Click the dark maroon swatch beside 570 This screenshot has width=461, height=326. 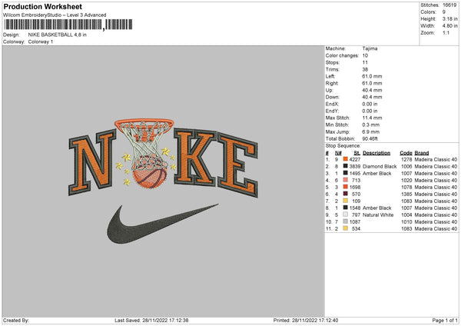[x=346, y=194]
